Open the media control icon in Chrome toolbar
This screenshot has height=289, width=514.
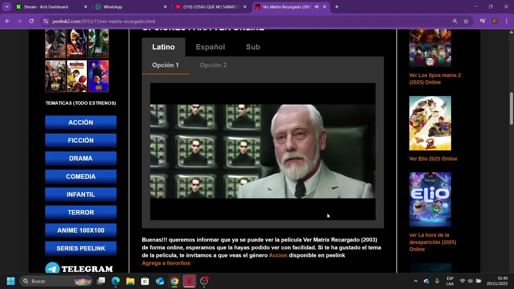pyautogui.click(x=483, y=21)
